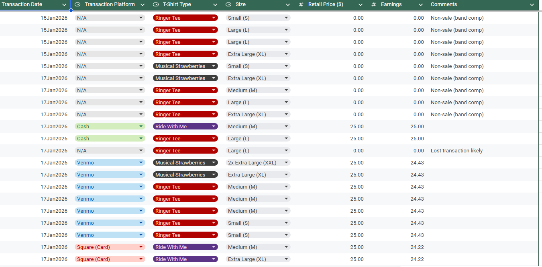Image resolution: width=542 pixels, height=267 pixels.
Task: Open the Transaction Date column menu arrow
Action: 64,5
